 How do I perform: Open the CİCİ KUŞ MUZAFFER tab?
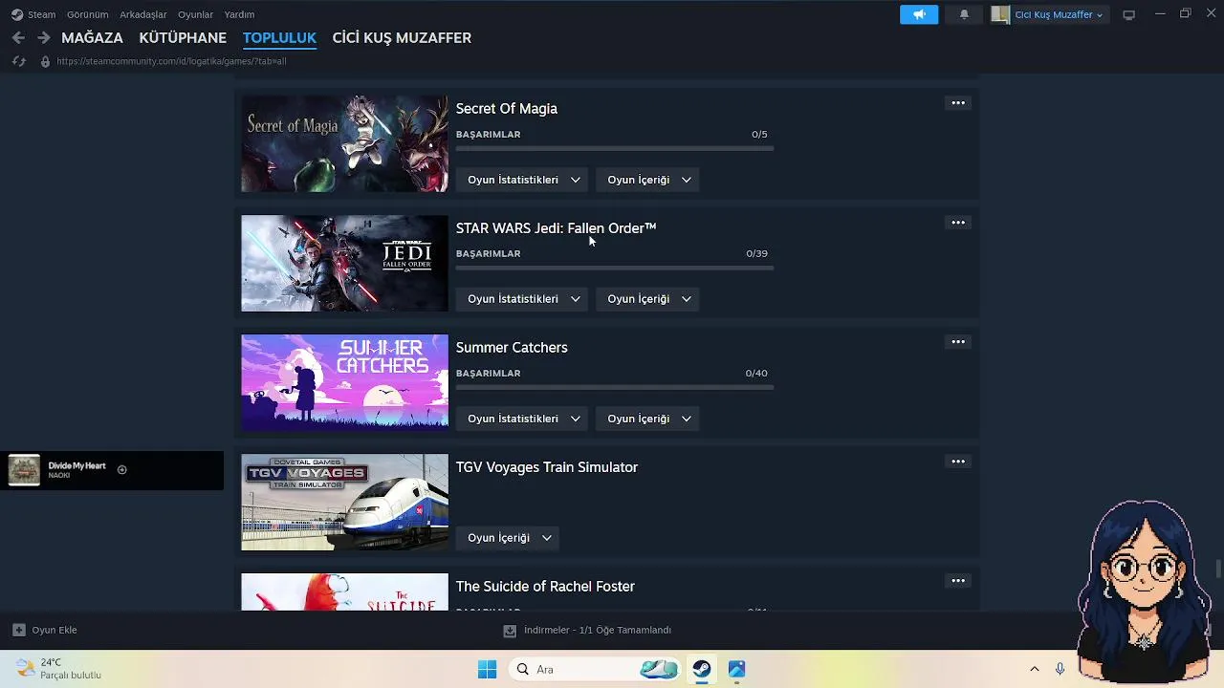click(x=402, y=38)
